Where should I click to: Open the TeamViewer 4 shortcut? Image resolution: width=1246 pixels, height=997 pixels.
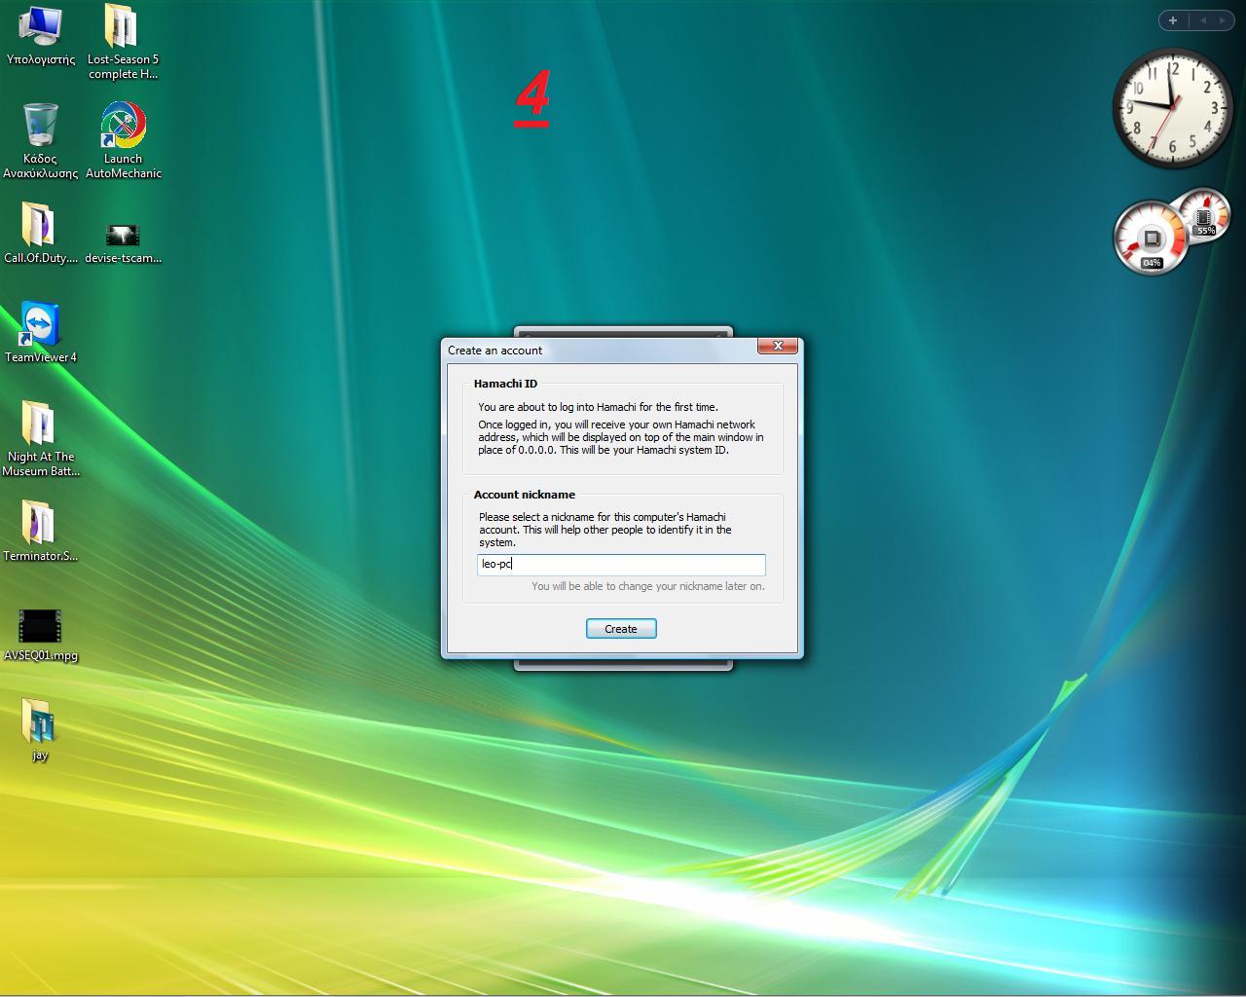tap(40, 333)
